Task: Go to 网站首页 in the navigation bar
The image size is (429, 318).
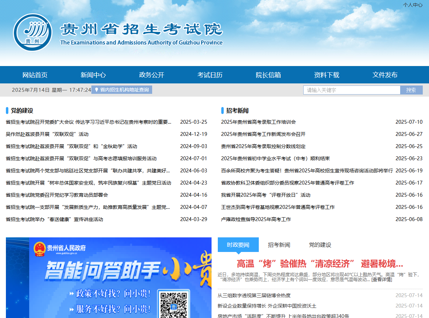Action: [35, 75]
